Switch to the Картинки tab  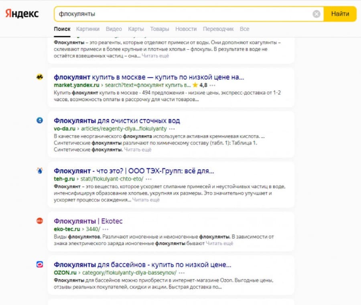point(88,29)
